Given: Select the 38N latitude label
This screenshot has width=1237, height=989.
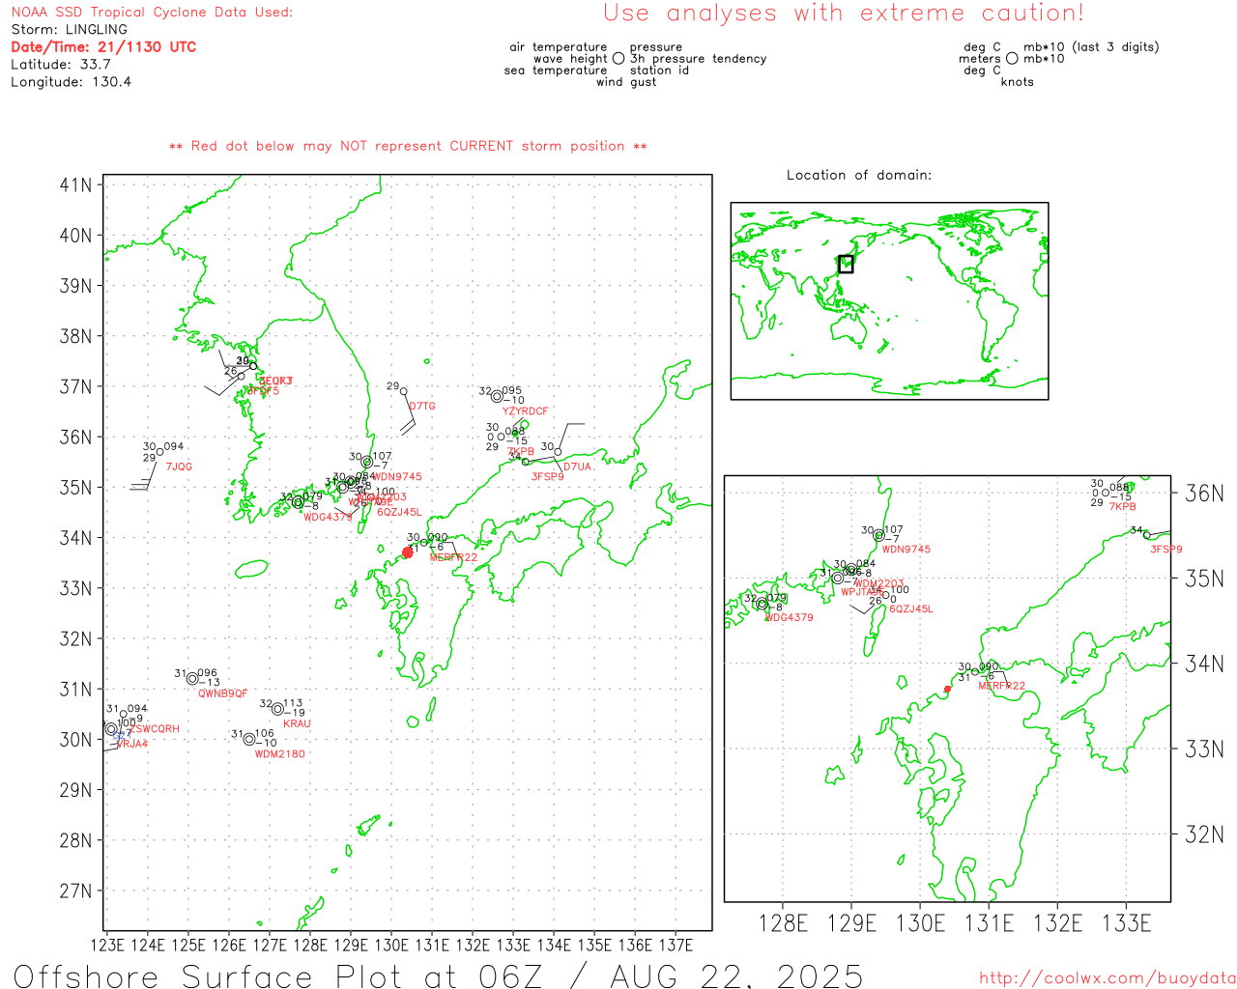Looking at the screenshot, I should pos(75,336).
